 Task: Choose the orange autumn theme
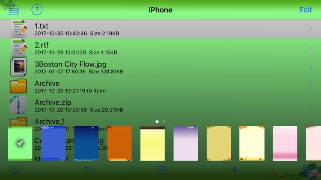[x=119, y=143]
